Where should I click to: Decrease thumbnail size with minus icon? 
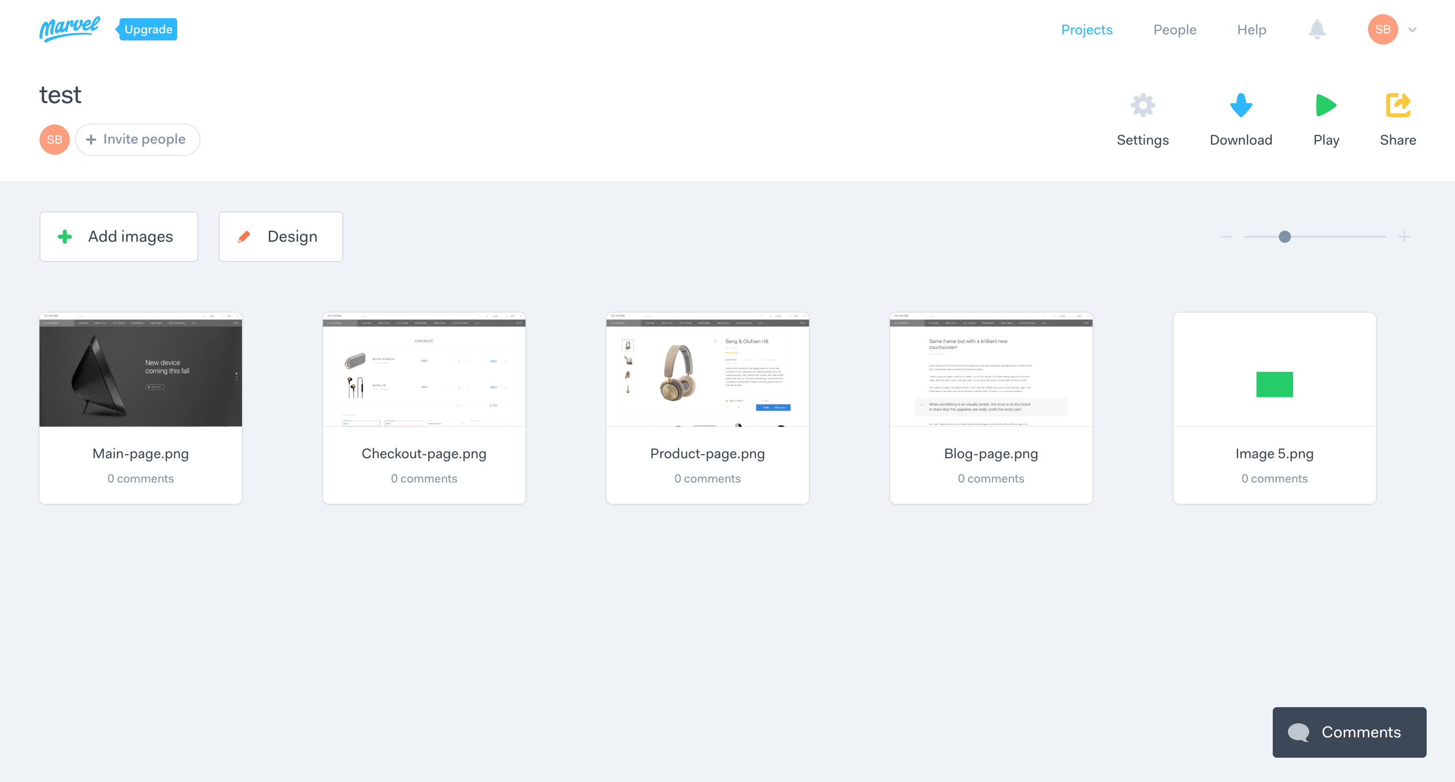click(1225, 236)
